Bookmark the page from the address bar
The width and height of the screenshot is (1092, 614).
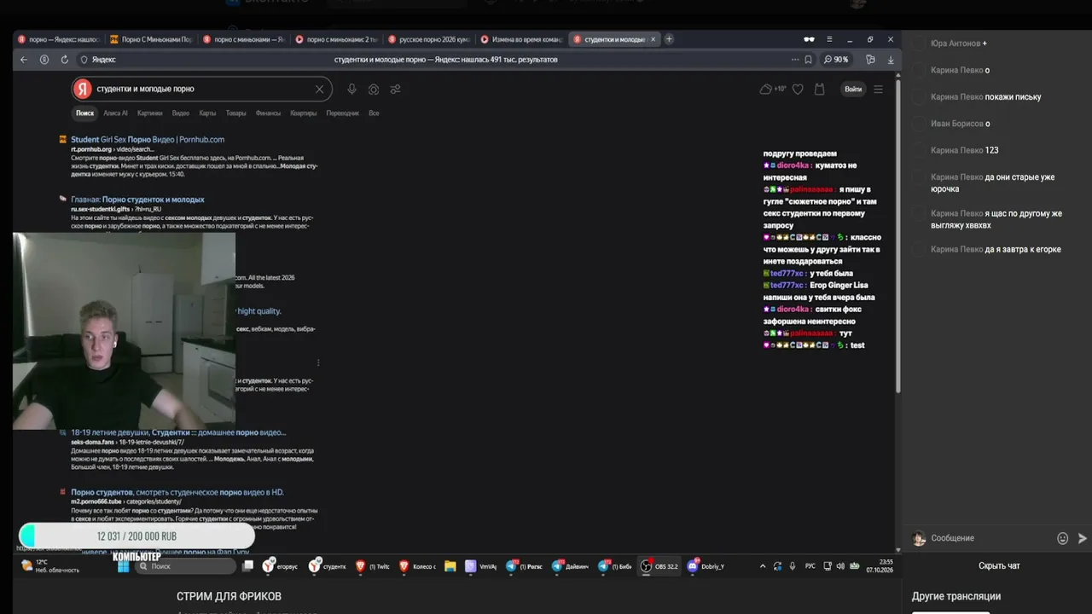[x=809, y=60]
